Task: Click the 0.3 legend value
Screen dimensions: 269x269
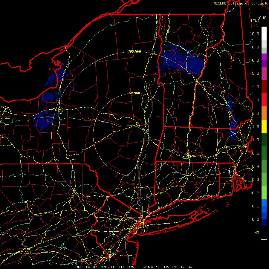Action: click(x=256, y=180)
